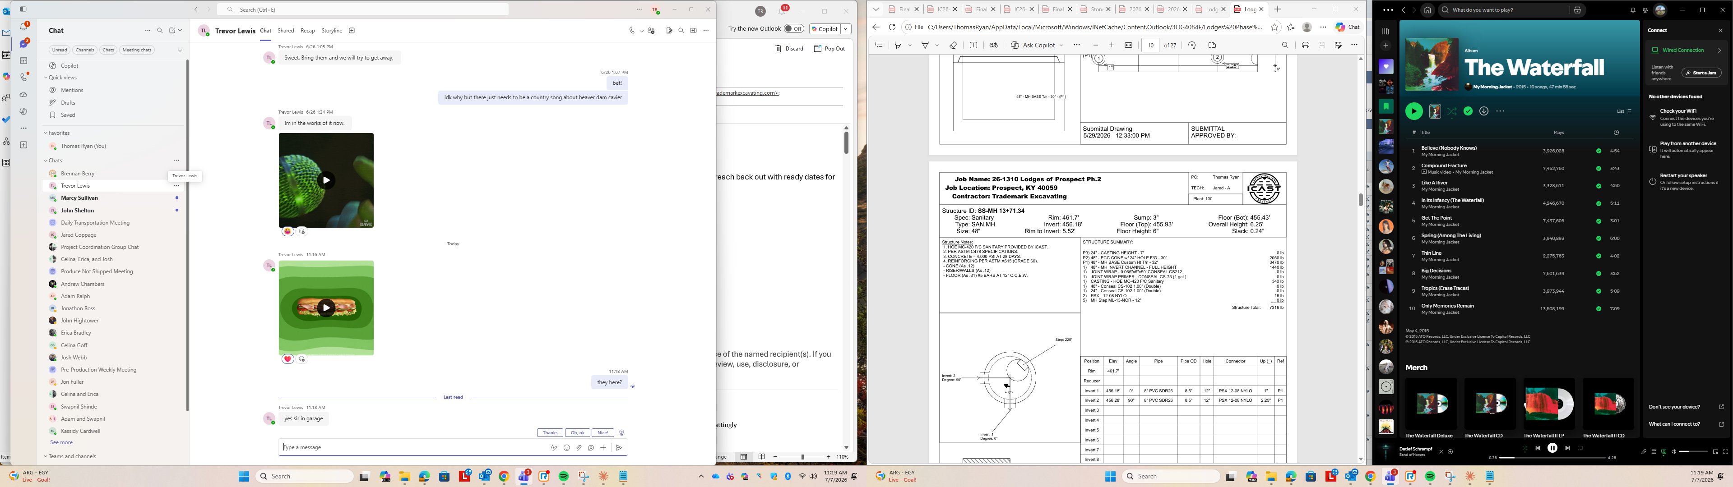
Task: Open the Activity bell in Teams sidebar
Action: 24,26
